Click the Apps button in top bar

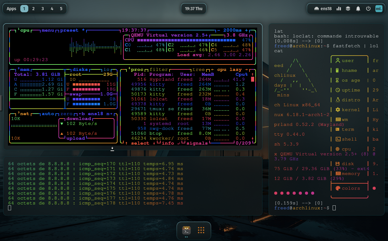(11, 9)
